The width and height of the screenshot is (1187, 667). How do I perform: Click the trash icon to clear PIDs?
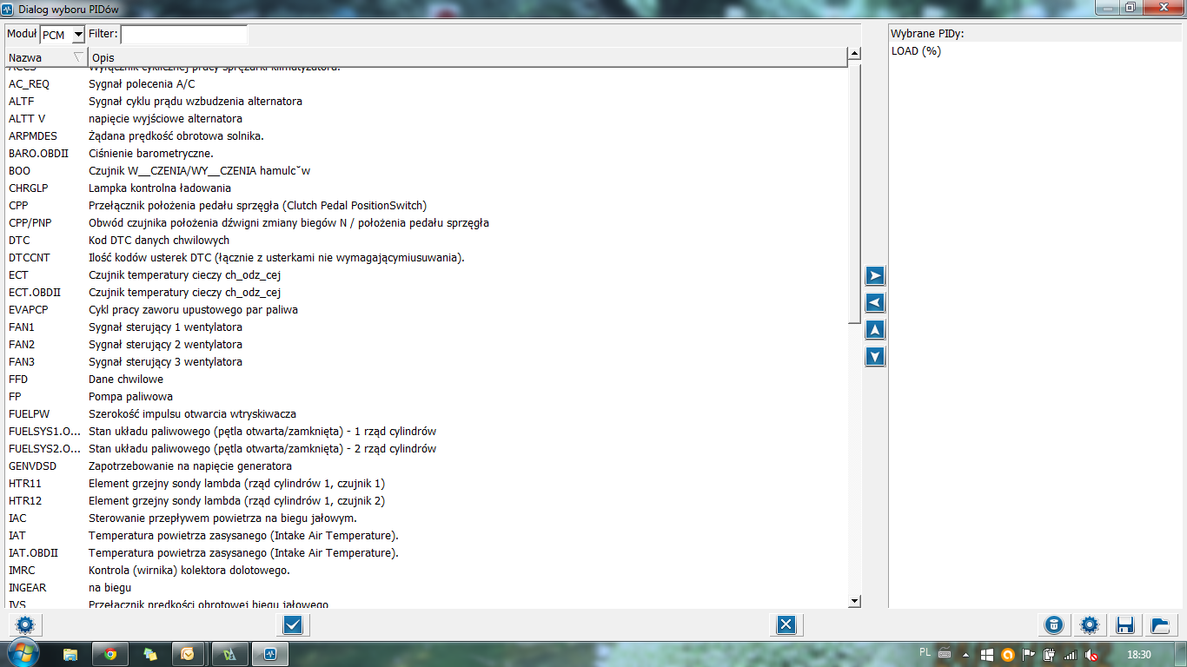coord(1053,624)
